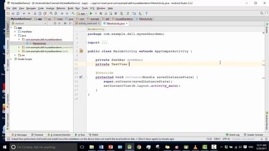Click the Stop square toolbar icon

coord(116,13)
